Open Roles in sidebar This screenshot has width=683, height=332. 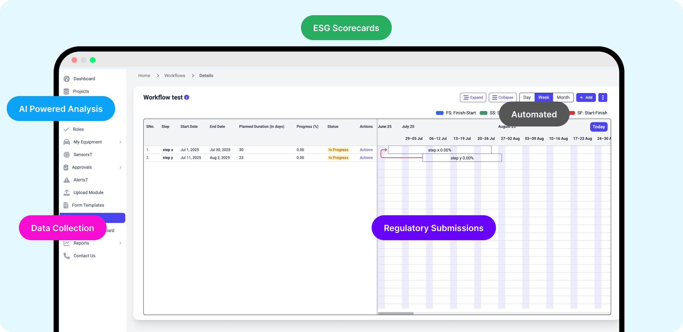(78, 129)
